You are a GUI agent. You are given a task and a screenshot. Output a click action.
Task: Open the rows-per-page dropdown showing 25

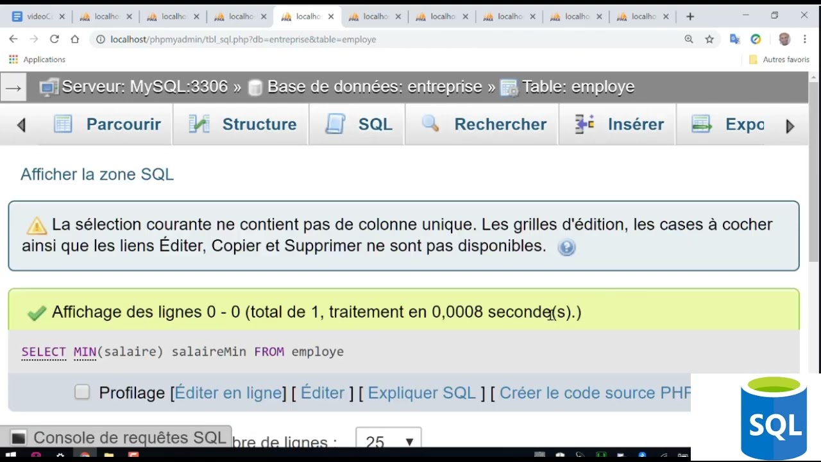(x=389, y=441)
